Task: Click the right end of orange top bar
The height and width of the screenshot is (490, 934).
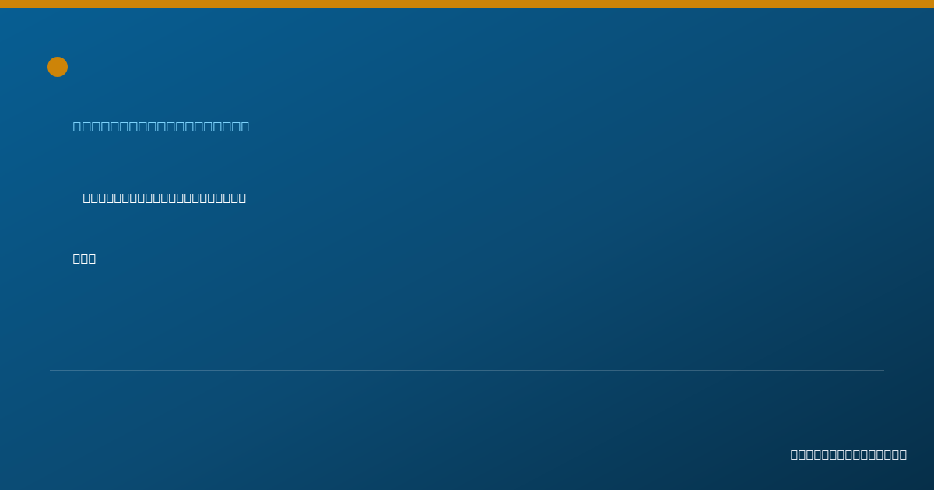Action: [x=931, y=4]
